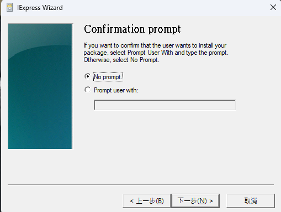This screenshot has height=212, width=281.
Task: Proceed using the 下一步(N) button
Action: [x=195, y=201]
